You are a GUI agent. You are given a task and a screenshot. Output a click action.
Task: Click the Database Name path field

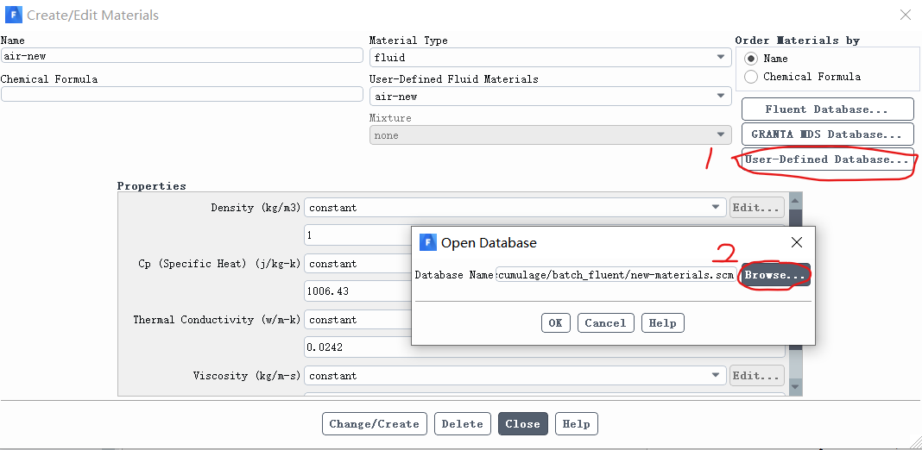point(616,275)
